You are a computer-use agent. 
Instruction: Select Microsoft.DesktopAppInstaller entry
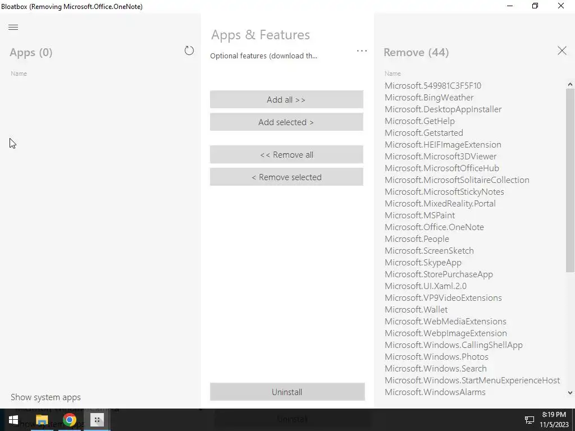(443, 109)
